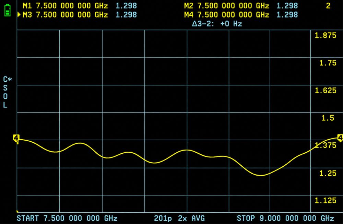Tap the Δ3-2 delta frequency readout

(217, 24)
